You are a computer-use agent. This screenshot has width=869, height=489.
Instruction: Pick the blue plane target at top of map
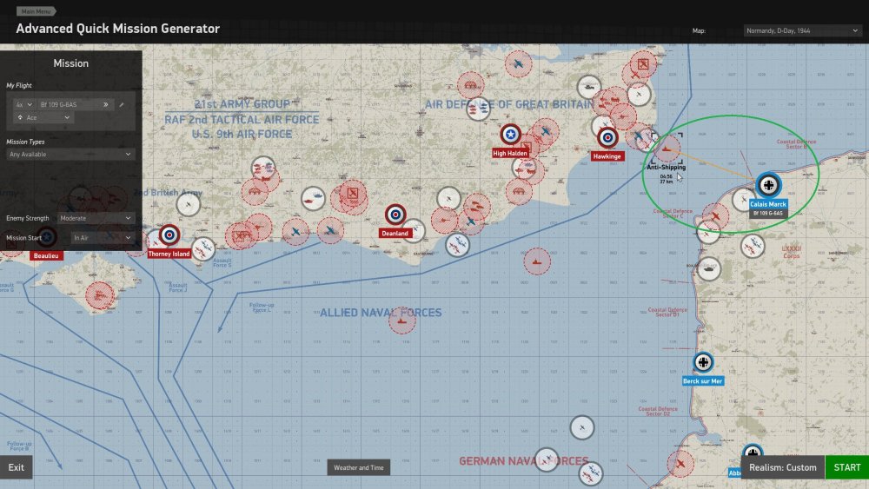coord(518,64)
